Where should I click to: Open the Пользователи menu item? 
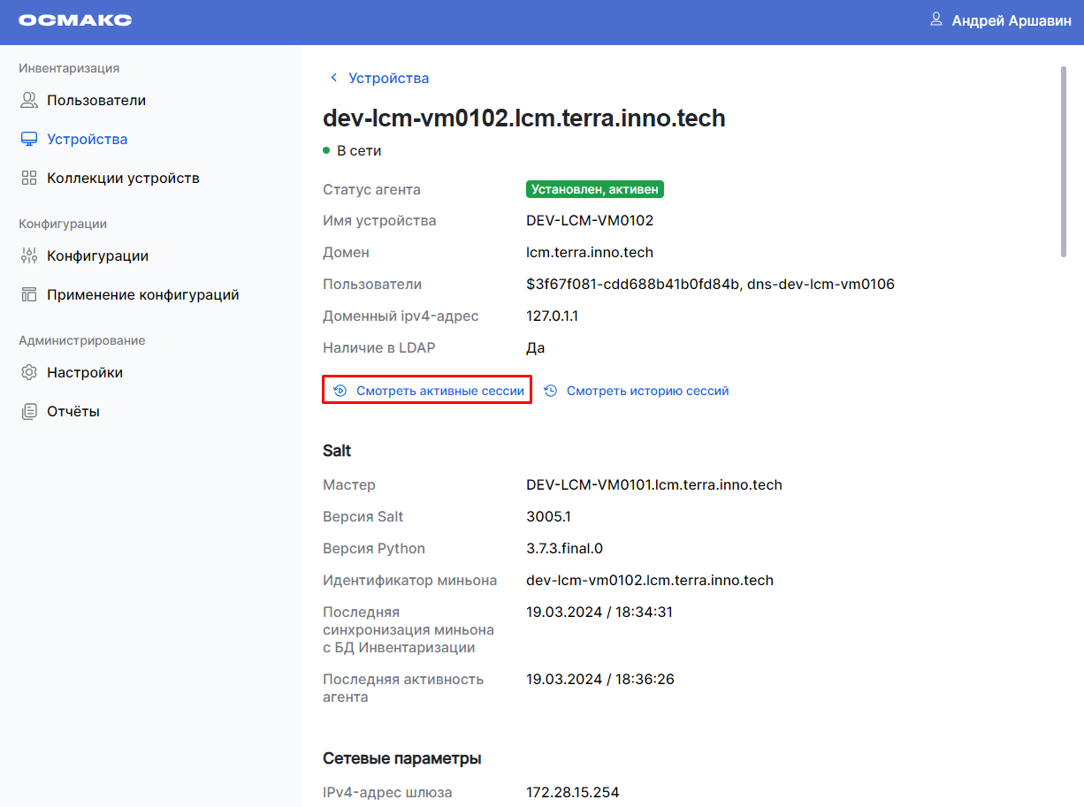coord(96,101)
